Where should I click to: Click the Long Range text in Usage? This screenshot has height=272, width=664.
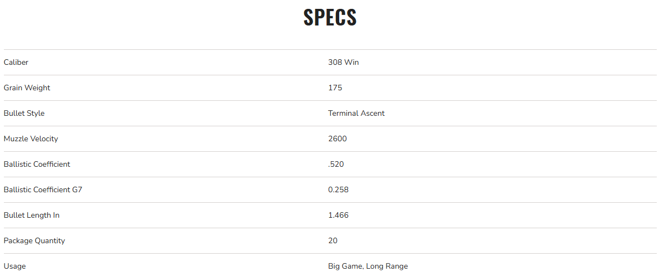[388, 266]
